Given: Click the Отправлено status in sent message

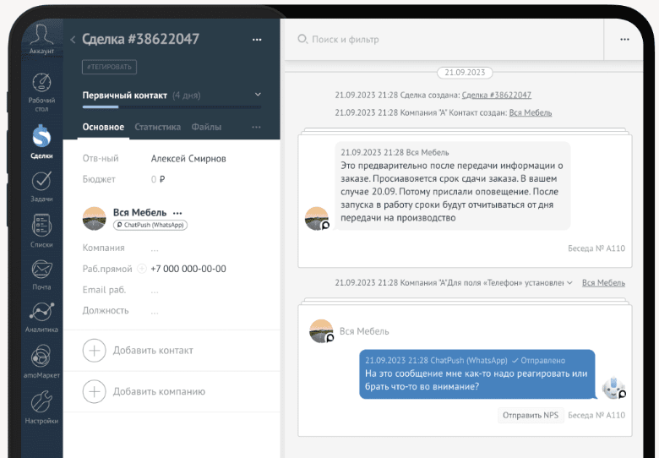Looking at the screenshot, I should pyautogui.click(x=539, y=361).
